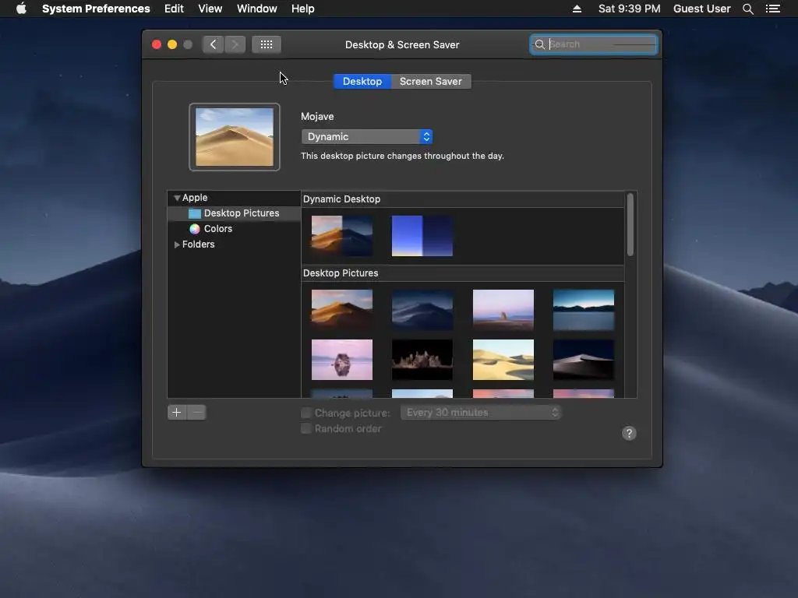Select the Desktop tab

362,81
